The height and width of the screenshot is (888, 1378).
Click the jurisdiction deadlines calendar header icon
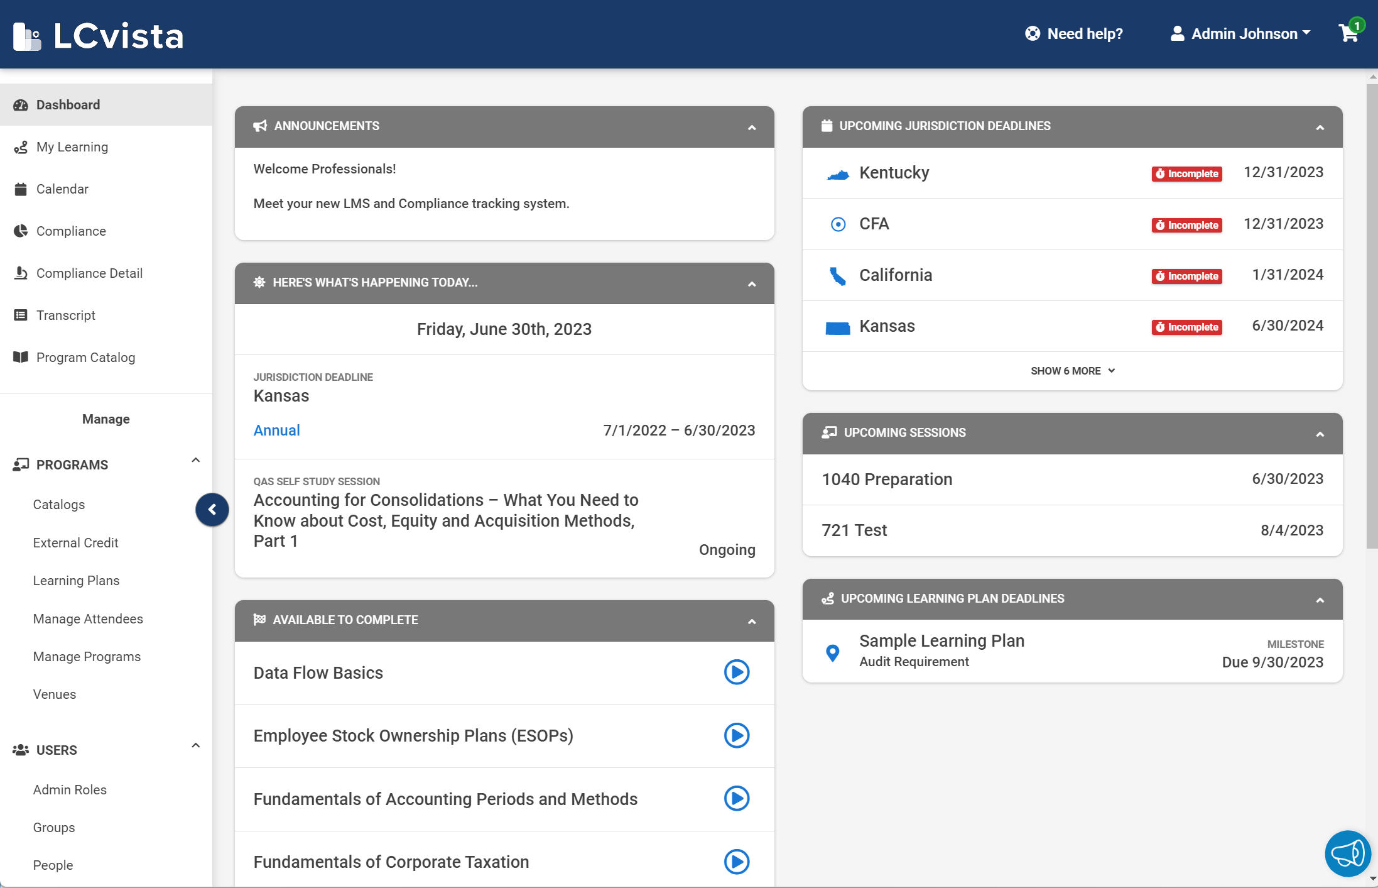click(x=827, y=126)
